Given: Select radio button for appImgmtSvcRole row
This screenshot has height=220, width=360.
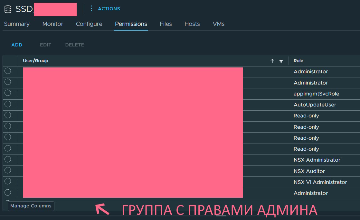Looking at the screenshot, I should point(8,93).
